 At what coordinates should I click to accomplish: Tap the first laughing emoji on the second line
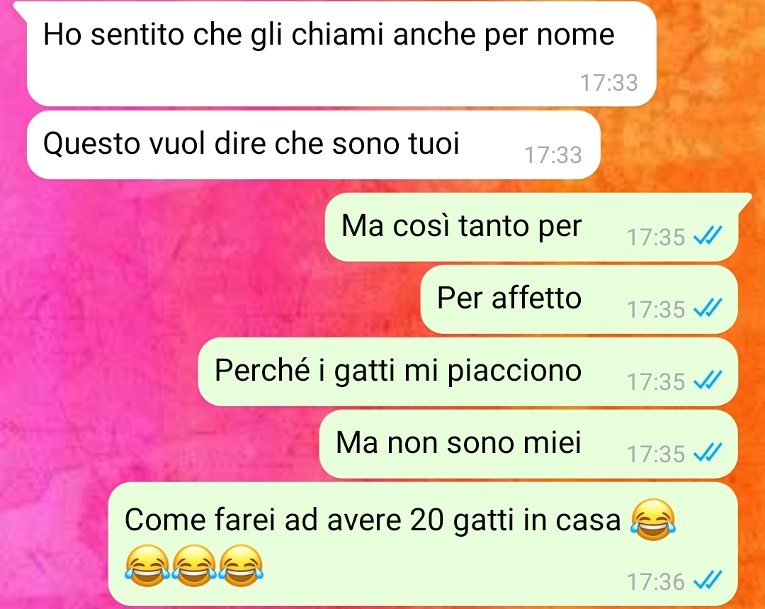click(147, 566)
